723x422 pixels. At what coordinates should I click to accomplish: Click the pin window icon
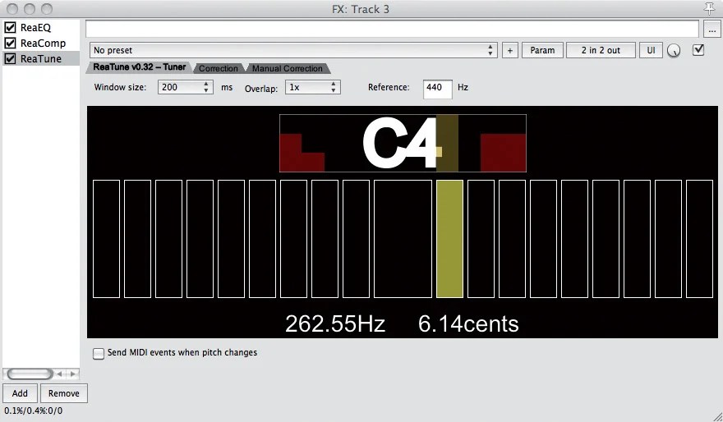click(709, 8)
